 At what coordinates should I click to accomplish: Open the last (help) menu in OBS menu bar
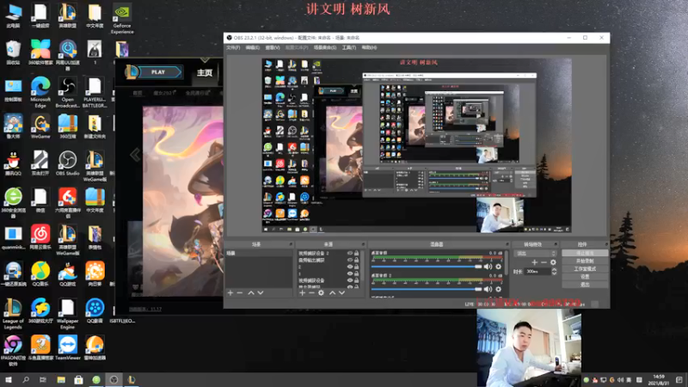click(x=370, y=47)
